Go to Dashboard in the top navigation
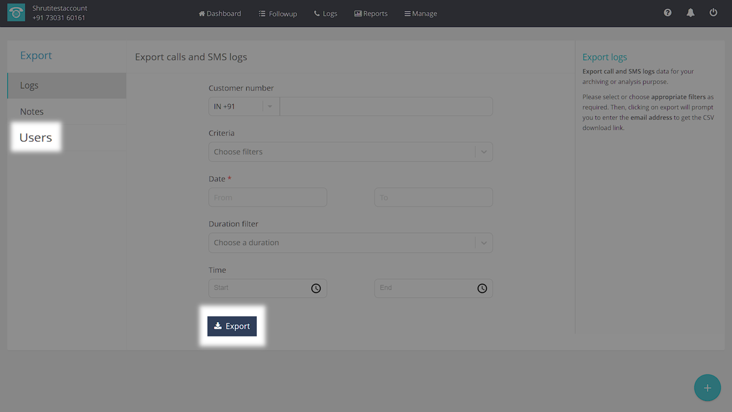 tap(220, 13)
